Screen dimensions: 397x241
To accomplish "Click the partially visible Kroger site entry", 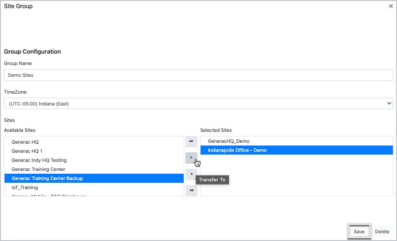I will click(49, 195).
